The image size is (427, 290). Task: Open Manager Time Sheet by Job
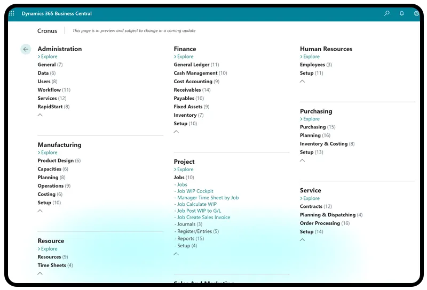(207, 198)
